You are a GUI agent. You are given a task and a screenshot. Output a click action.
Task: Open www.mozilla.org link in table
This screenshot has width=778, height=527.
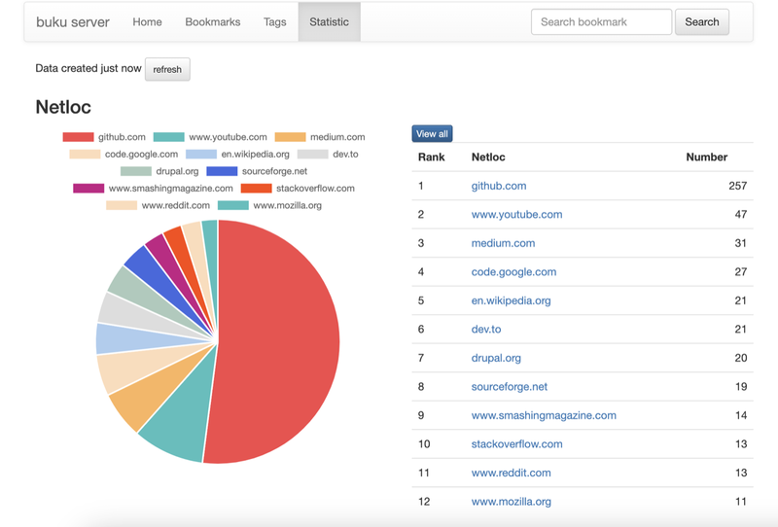(511, 502)
